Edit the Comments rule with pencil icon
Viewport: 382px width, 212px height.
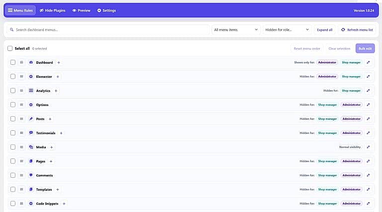click(368, 175)
